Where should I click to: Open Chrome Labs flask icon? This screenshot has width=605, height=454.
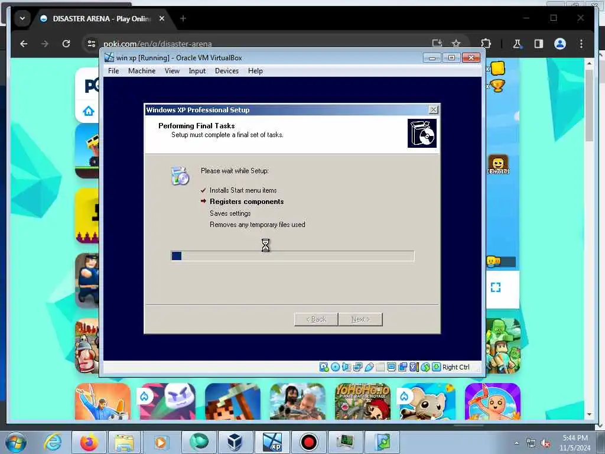pyautogui.click(x=517, y=44)
